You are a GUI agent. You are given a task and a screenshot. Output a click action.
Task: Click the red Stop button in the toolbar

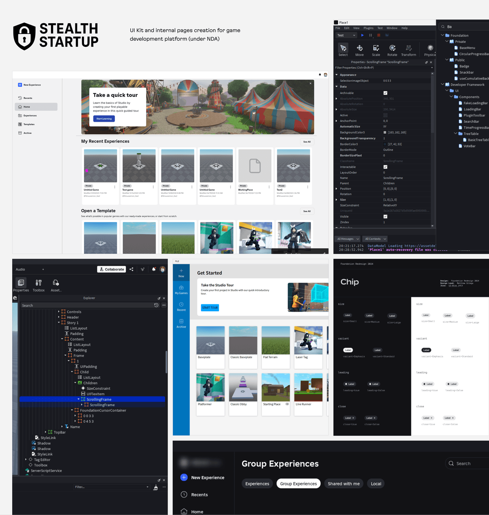click(x=378, y=35)
